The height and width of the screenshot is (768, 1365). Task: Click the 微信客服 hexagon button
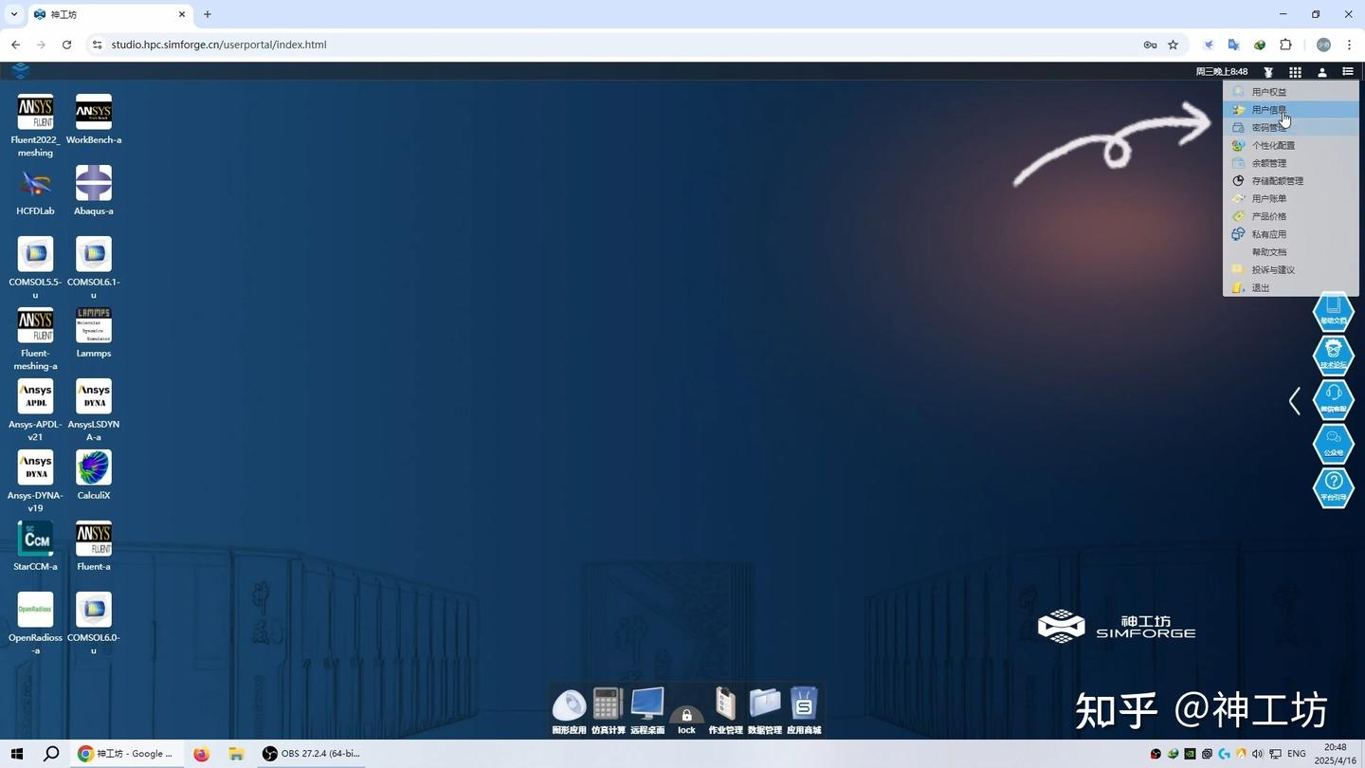1333,399
